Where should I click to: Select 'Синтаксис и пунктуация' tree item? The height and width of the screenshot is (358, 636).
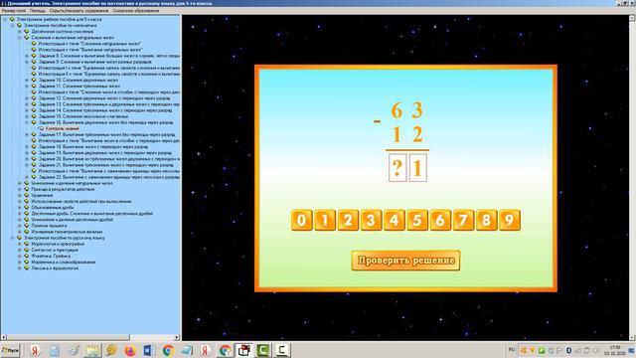[x=55, y=250]
